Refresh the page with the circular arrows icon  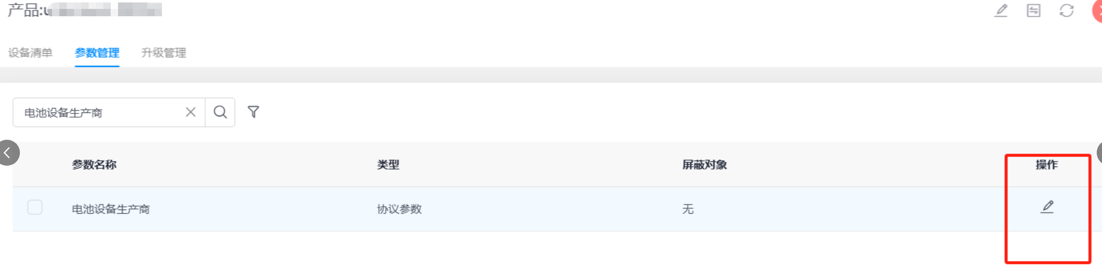tap(1067, 10)
